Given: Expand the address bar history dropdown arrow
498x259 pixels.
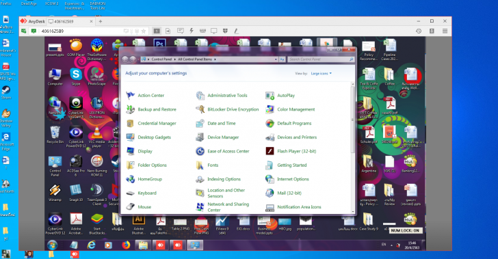Looking at the screenshot, I should pos(276,59).
